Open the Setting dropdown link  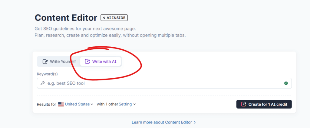pyautogui.click(x=125, y=104)
